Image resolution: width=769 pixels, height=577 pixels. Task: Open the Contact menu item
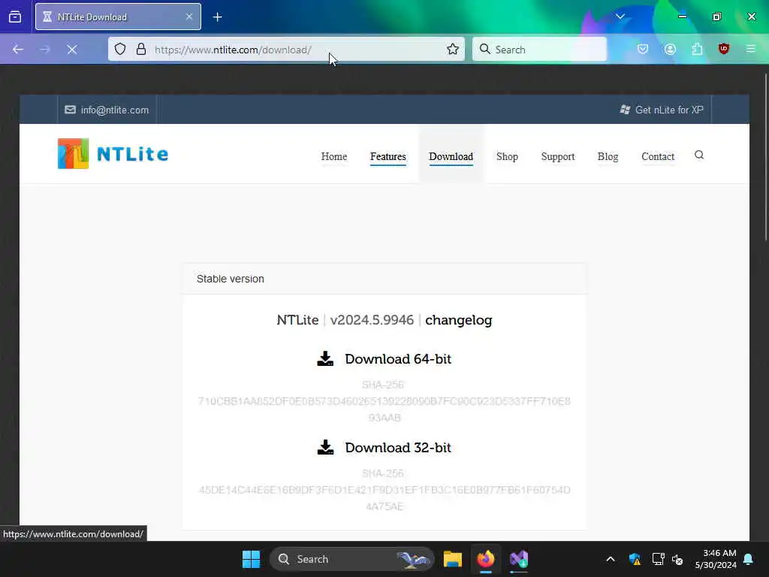pos(658,156)
